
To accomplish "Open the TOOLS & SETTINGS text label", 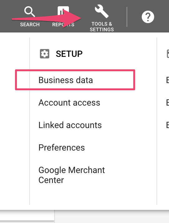I will (x=102, y=27).
